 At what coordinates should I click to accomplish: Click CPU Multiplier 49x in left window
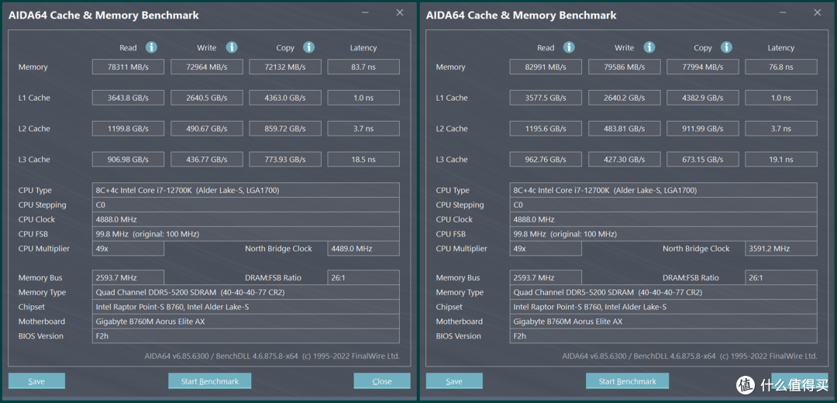128,249
